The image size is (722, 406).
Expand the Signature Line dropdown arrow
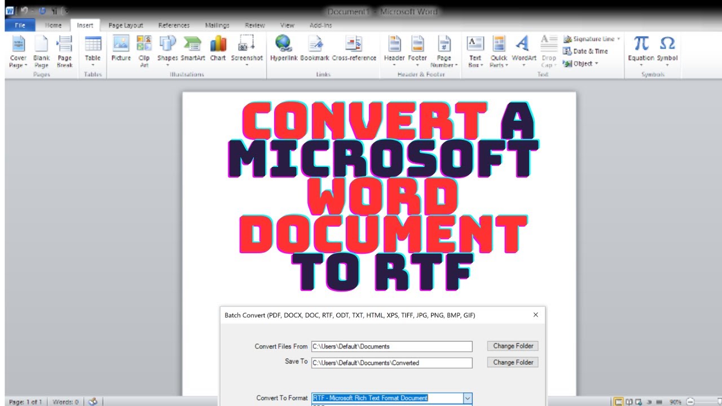click(618, 39)
